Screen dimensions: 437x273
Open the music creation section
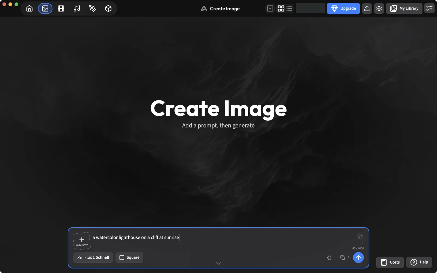click(77, 8)
